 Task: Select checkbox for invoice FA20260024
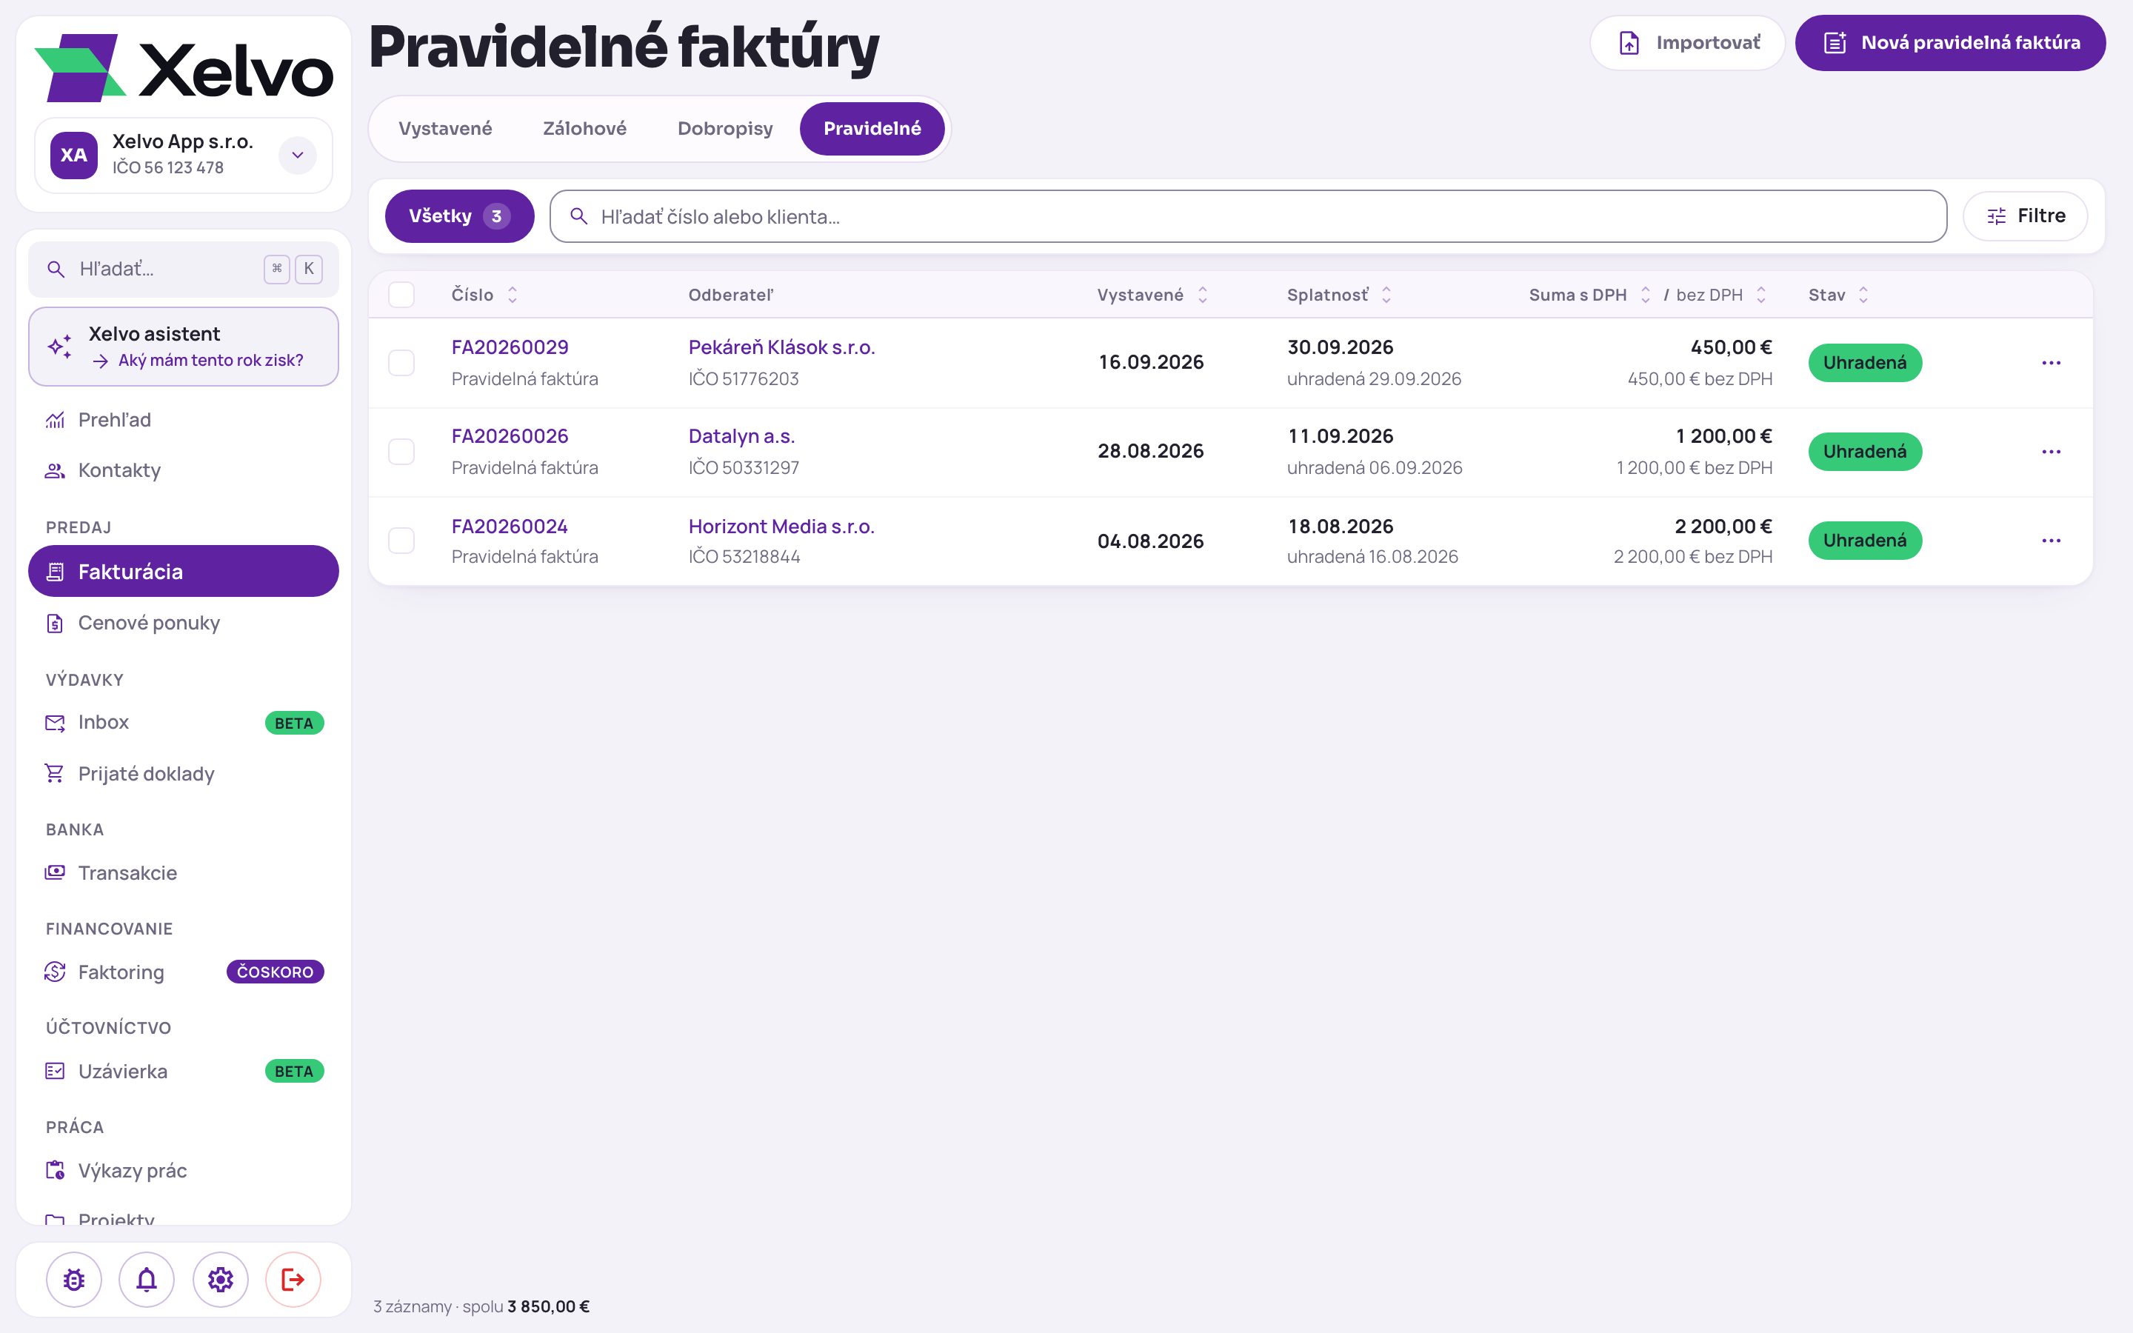[401, 541]
